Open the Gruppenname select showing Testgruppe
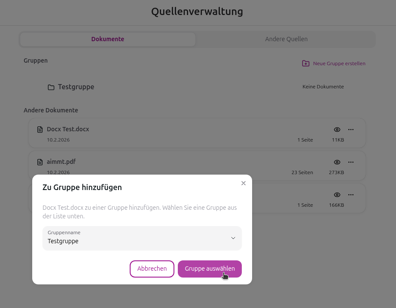The width and height of the screenshot is (396, 308). click(x=137, y=238)
